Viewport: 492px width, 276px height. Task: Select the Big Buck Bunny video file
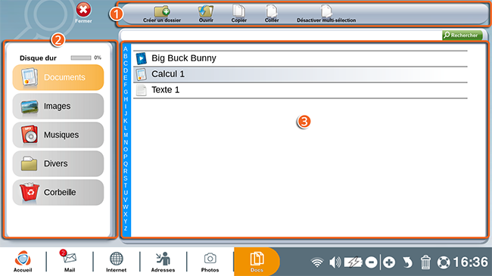pos(300,58)
